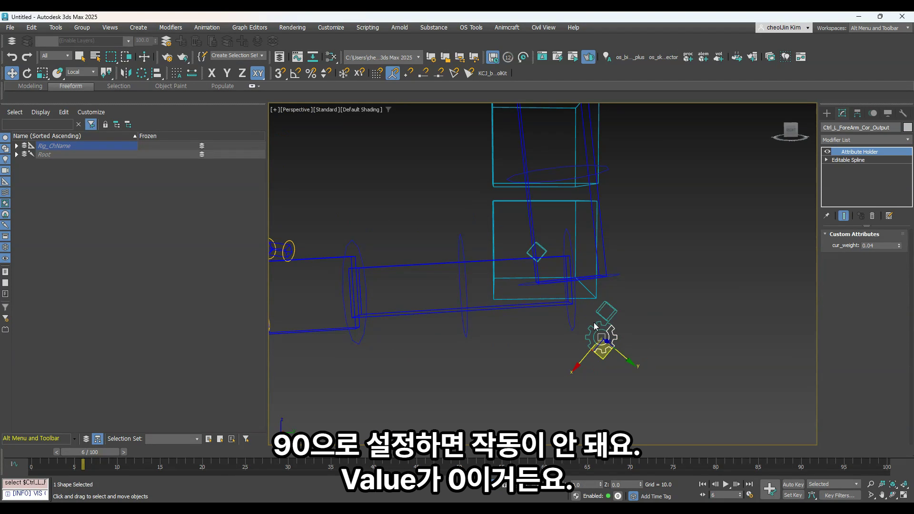Open the Utilities wrench panel tab
The image size is (914, 514).
[903, 113]
